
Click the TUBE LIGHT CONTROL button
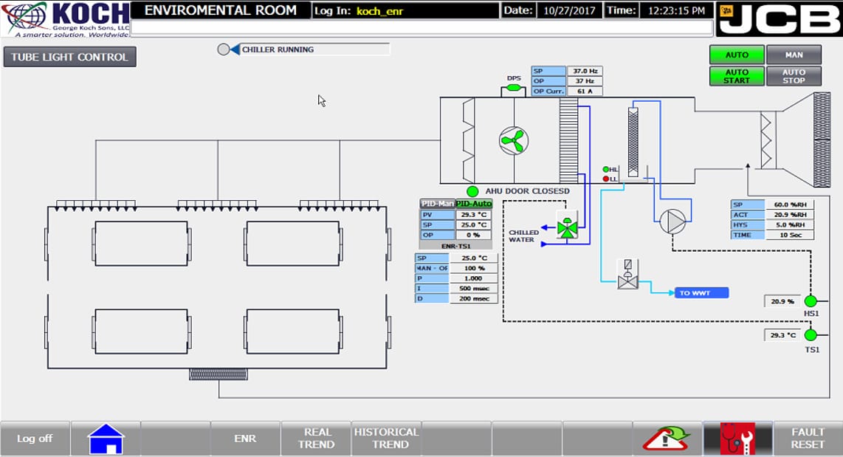coord(70,57)
